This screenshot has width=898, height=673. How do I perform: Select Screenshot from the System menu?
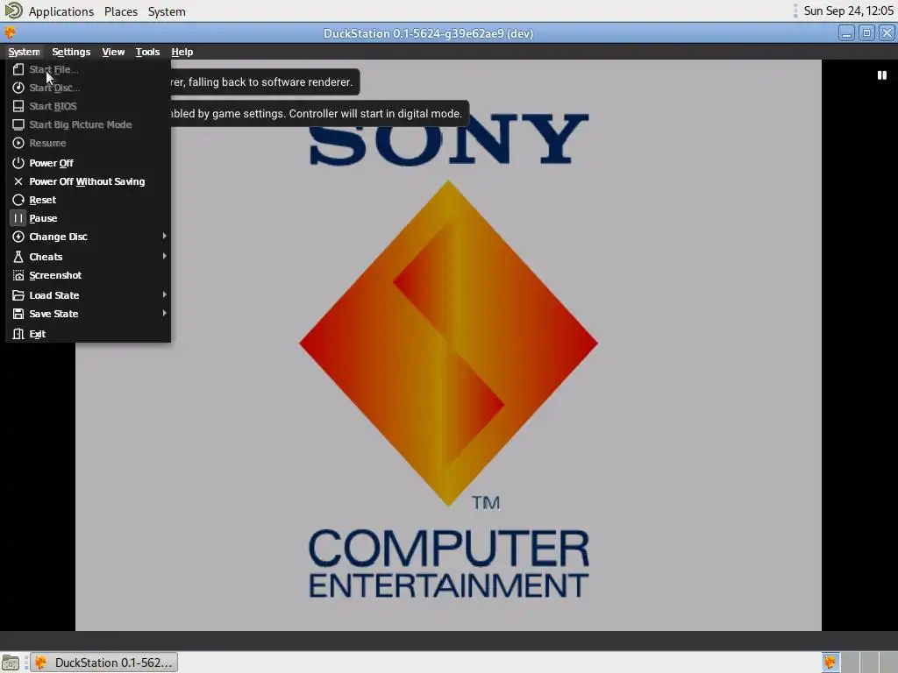tap(89, 275)
